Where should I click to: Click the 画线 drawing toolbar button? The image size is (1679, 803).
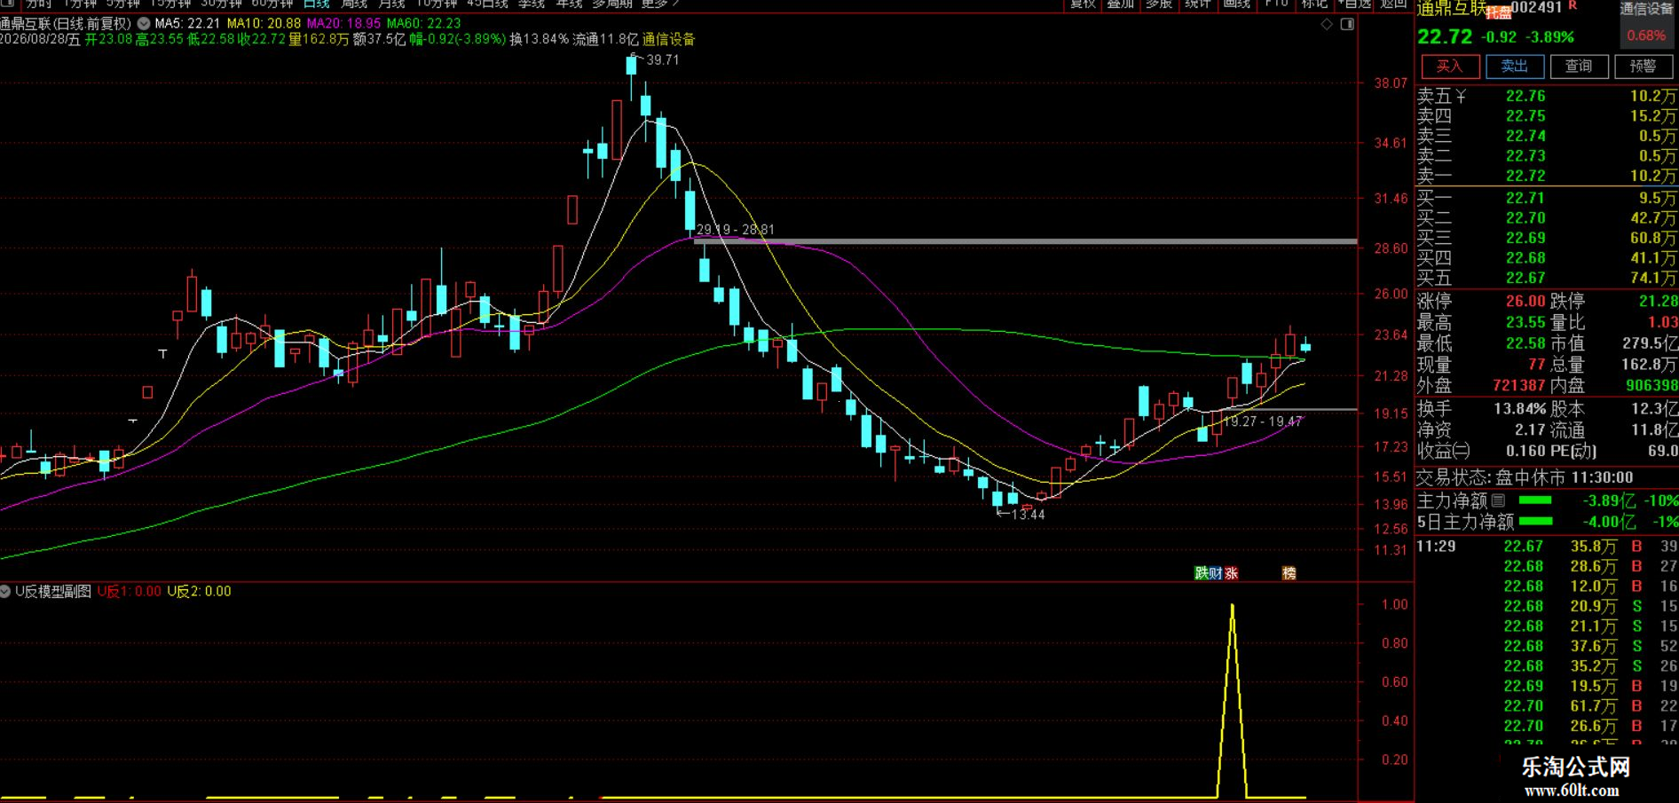[1237, 4]
